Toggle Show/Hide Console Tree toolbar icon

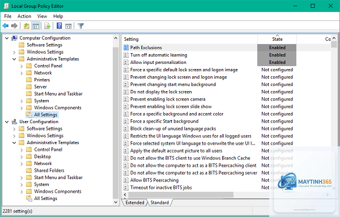point(36,26)
